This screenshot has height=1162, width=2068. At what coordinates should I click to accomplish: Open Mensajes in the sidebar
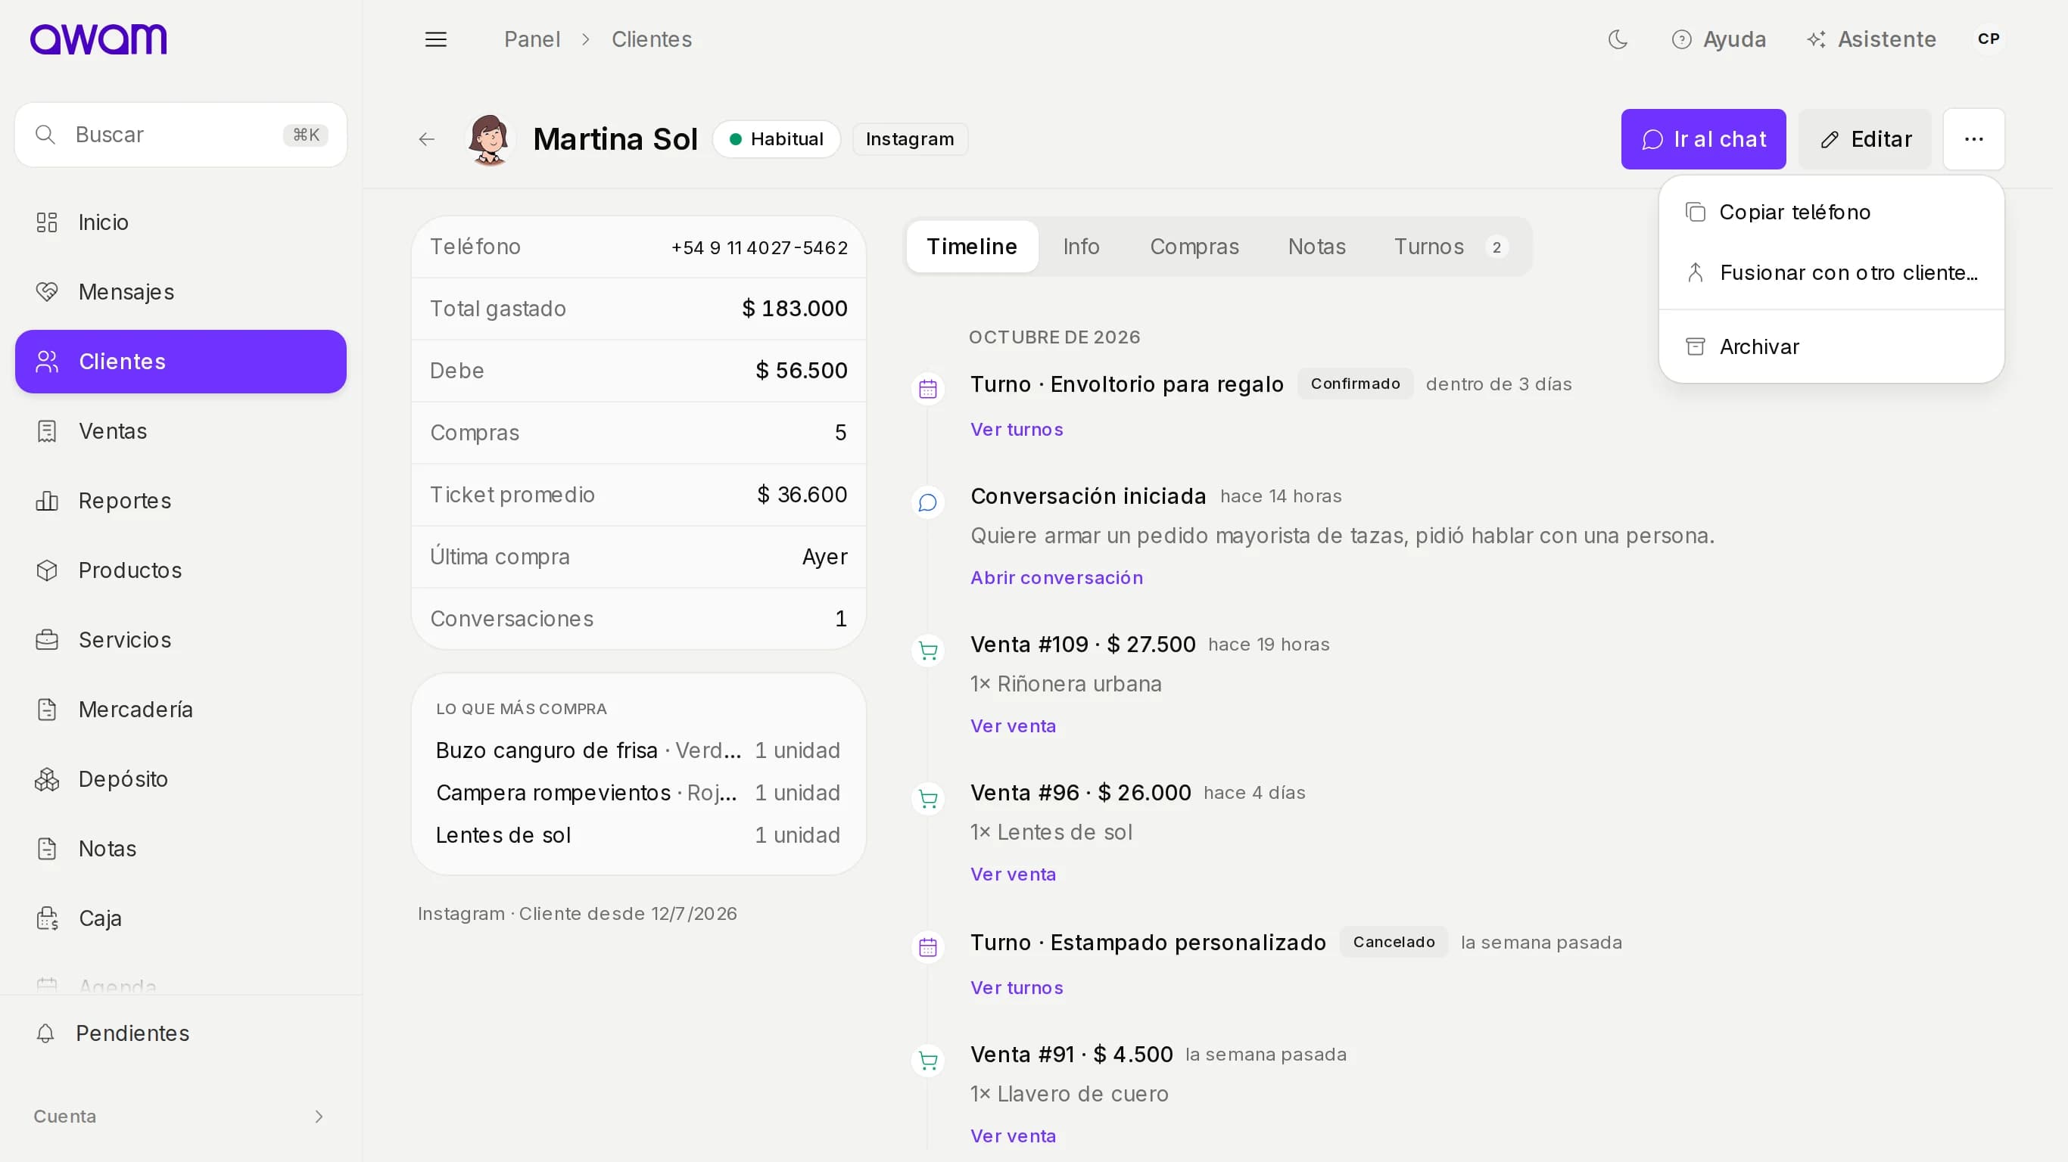[x=181, y=292]
